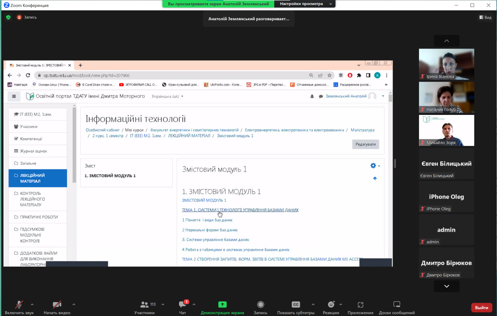Open the Chat panel

[x=182, y=305]
